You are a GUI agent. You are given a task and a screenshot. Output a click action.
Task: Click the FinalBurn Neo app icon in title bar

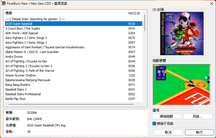coord(3,3)
